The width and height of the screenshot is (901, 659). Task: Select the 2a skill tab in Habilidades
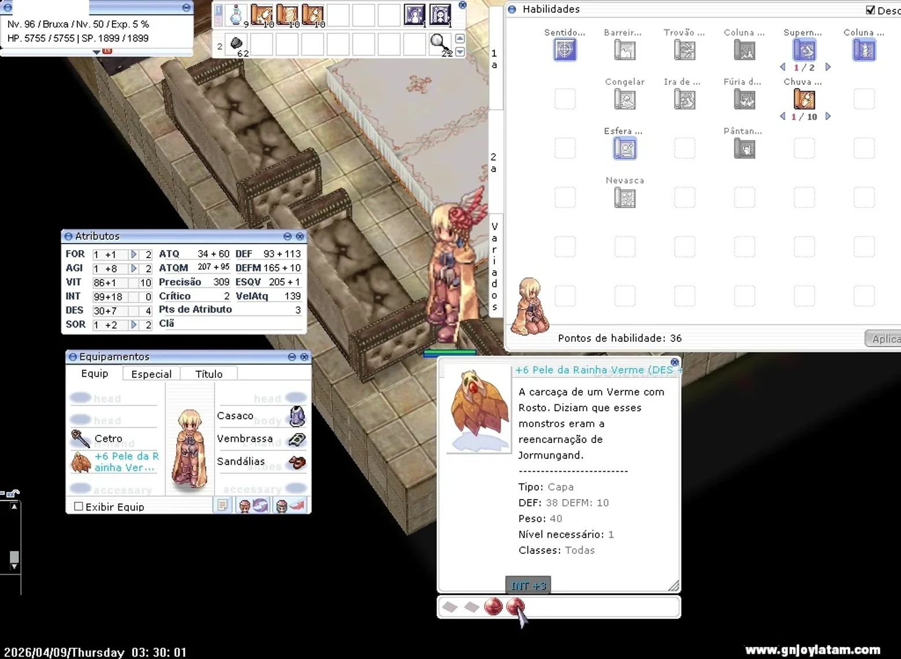coord(494,163)
